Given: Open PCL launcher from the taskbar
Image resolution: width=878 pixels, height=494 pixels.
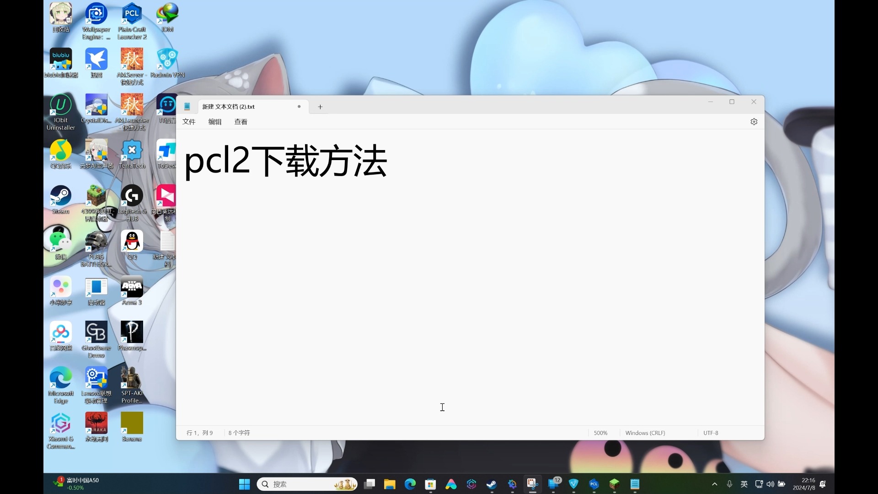Looking at the screenshot, I should [594, 484].
